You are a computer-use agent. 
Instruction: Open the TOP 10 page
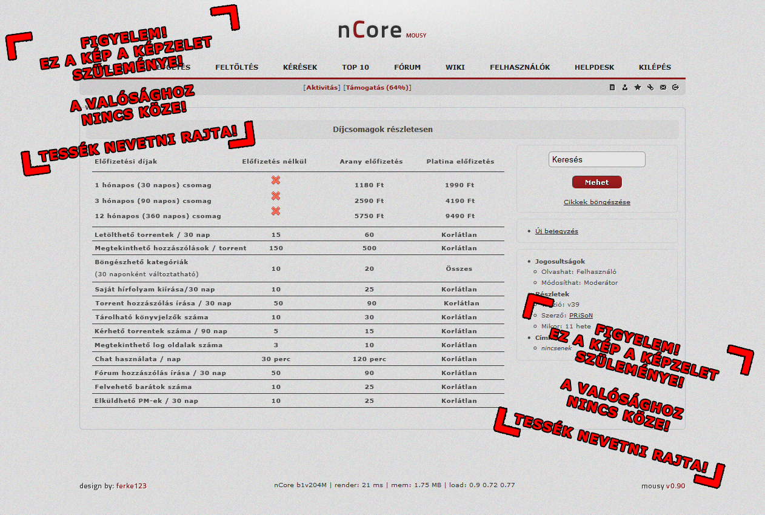[355, 67]
